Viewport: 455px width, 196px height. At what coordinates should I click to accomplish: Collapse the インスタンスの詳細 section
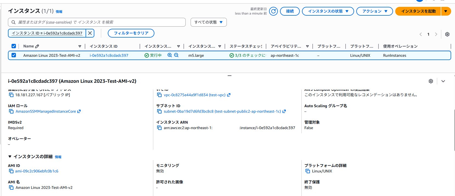tap(10, 157)
